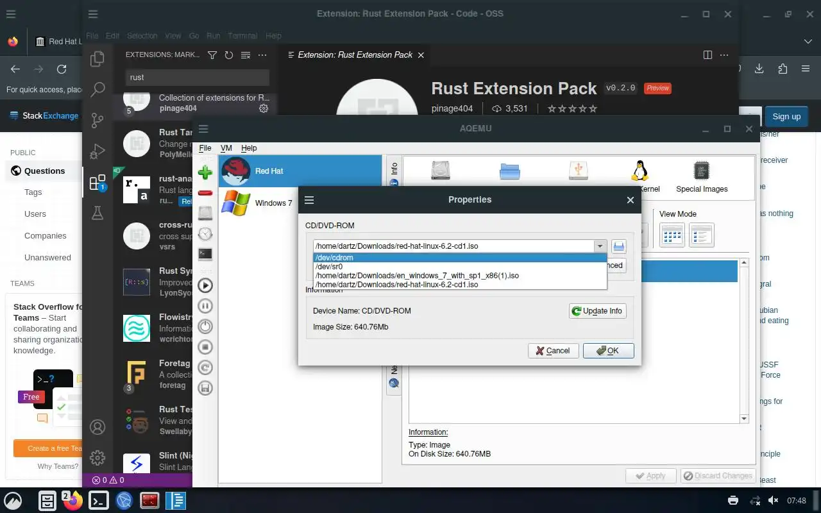Open AQEMU File menu

(x=205, y=148)
